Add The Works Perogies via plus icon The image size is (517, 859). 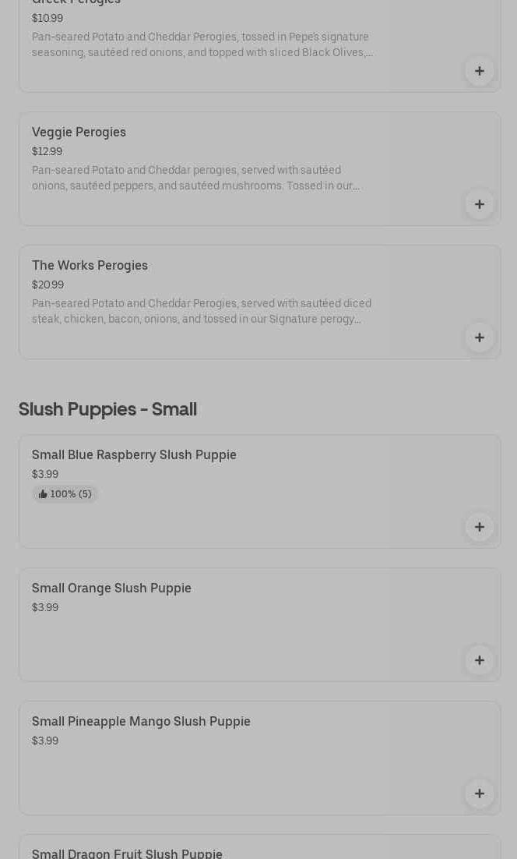480,338
